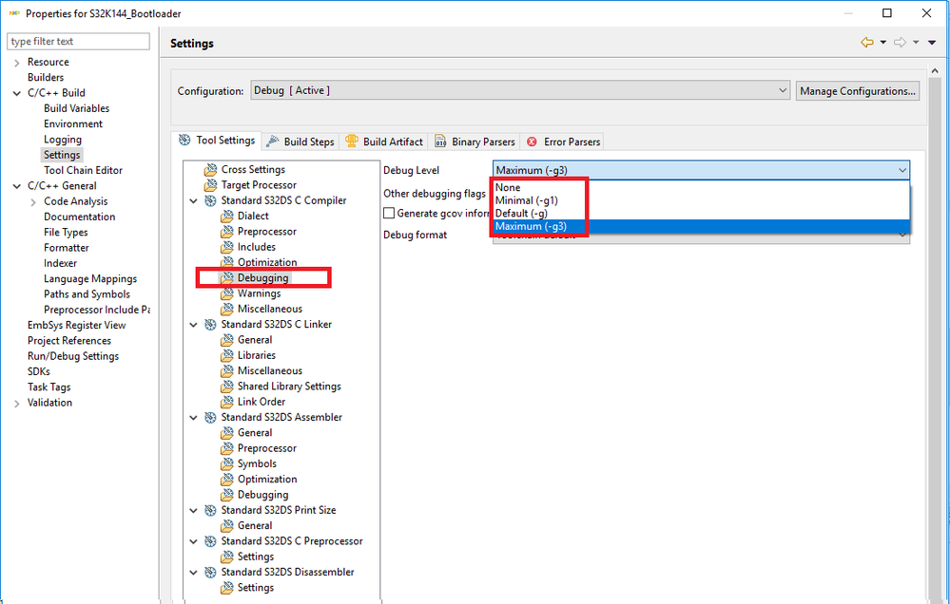Click the Manage Configurations button

point(858,91)
